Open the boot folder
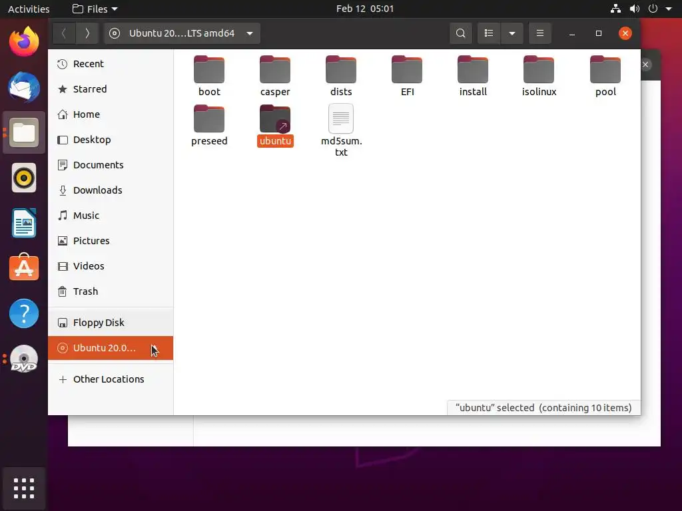Screen dimensions: 682x511 (209, 76)
